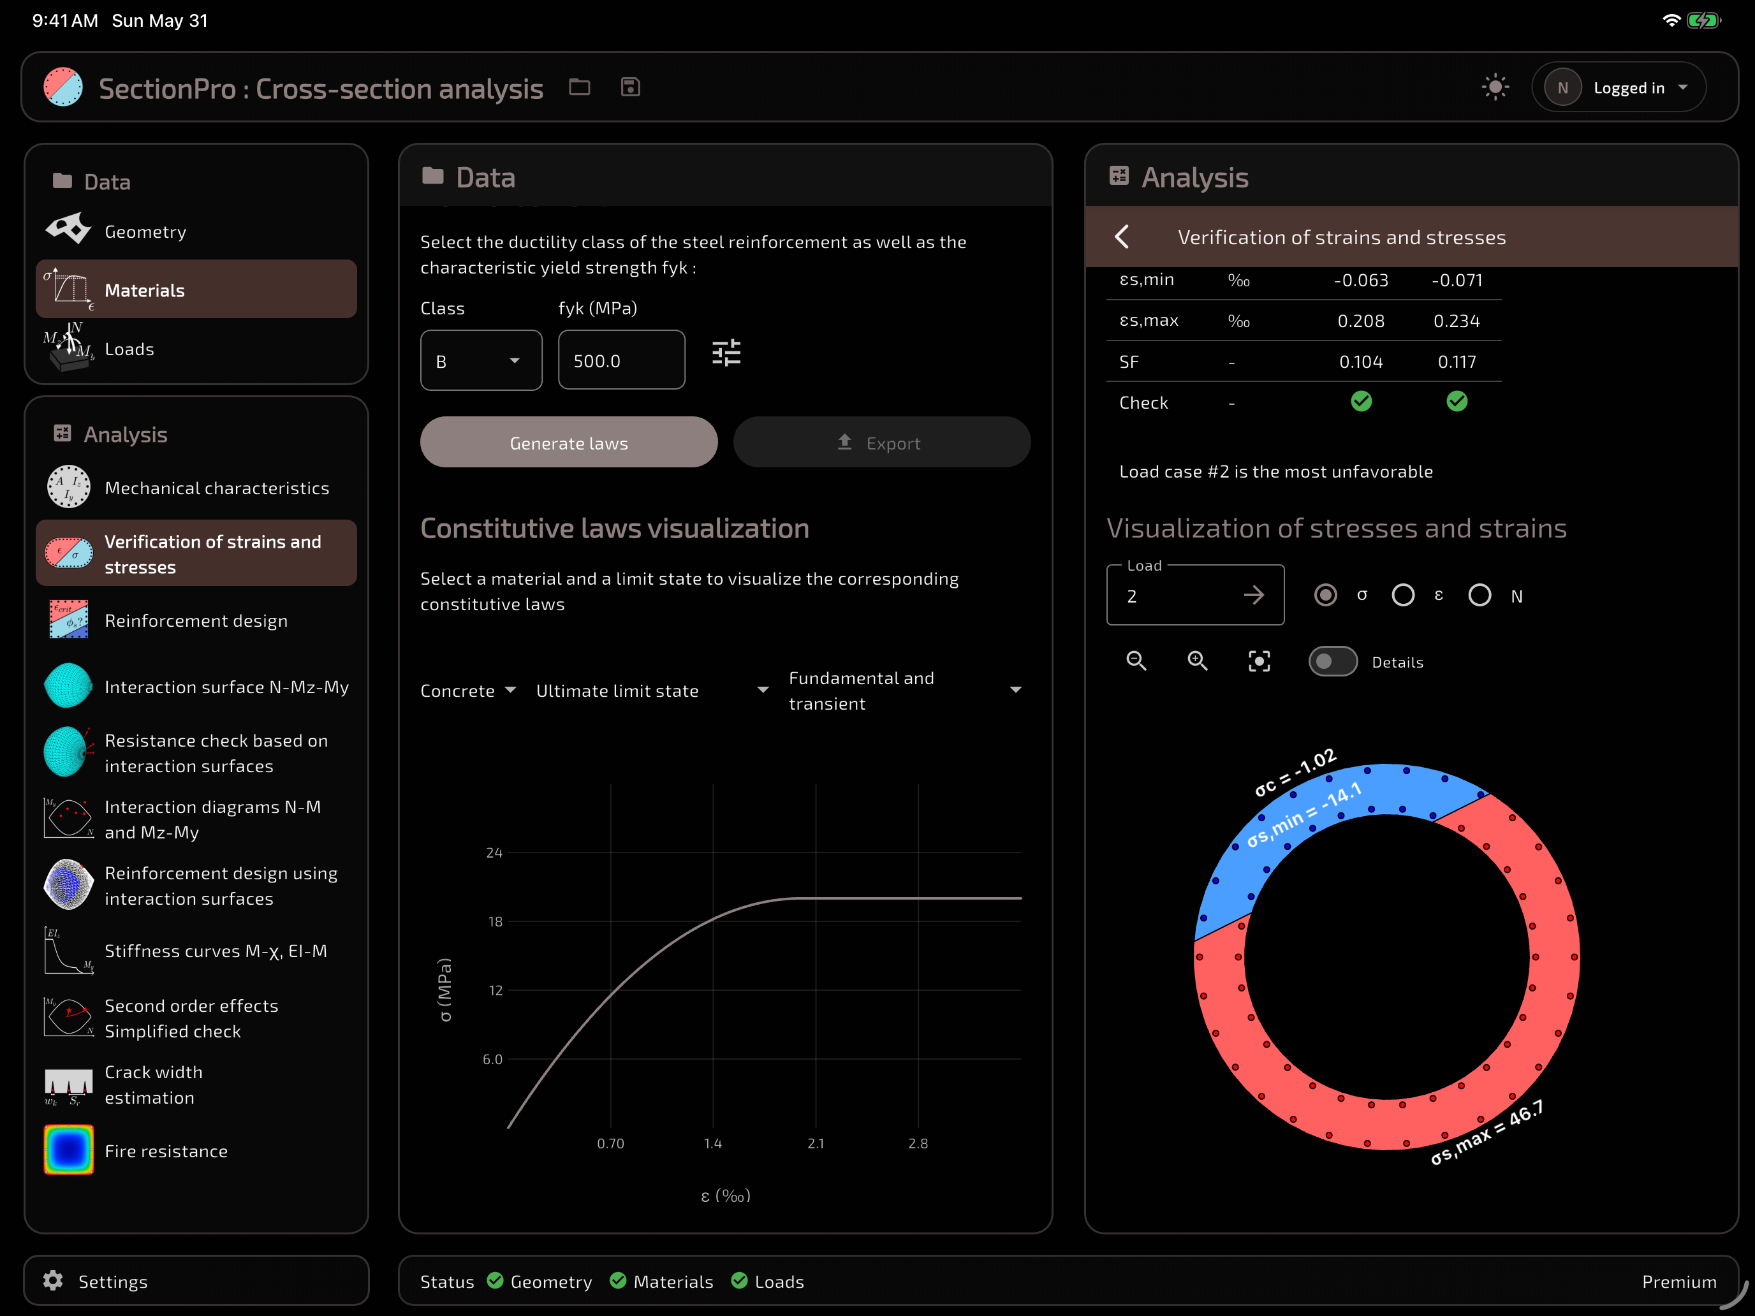This screenshot has height=1316, width=1755.
Task: Click the Fire resistance color thumbnail
Action: coord(68,1150)
